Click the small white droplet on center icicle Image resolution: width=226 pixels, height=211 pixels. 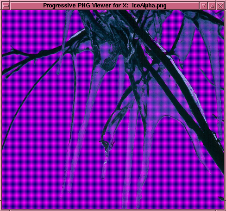106,162
